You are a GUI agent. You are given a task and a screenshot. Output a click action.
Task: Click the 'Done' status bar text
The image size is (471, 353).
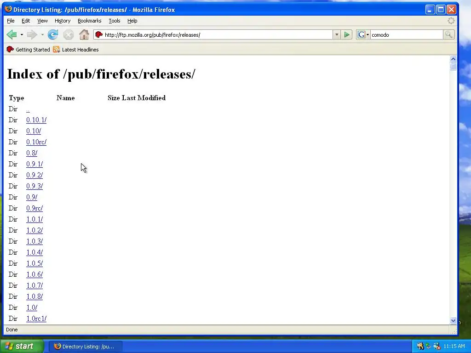click(x=11, y=330)
